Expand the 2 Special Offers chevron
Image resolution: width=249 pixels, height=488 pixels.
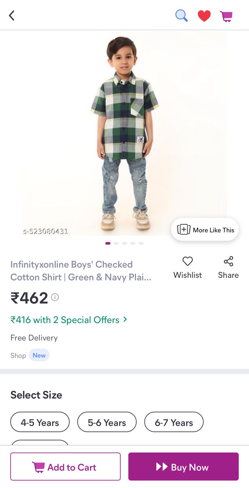(125, 319)
